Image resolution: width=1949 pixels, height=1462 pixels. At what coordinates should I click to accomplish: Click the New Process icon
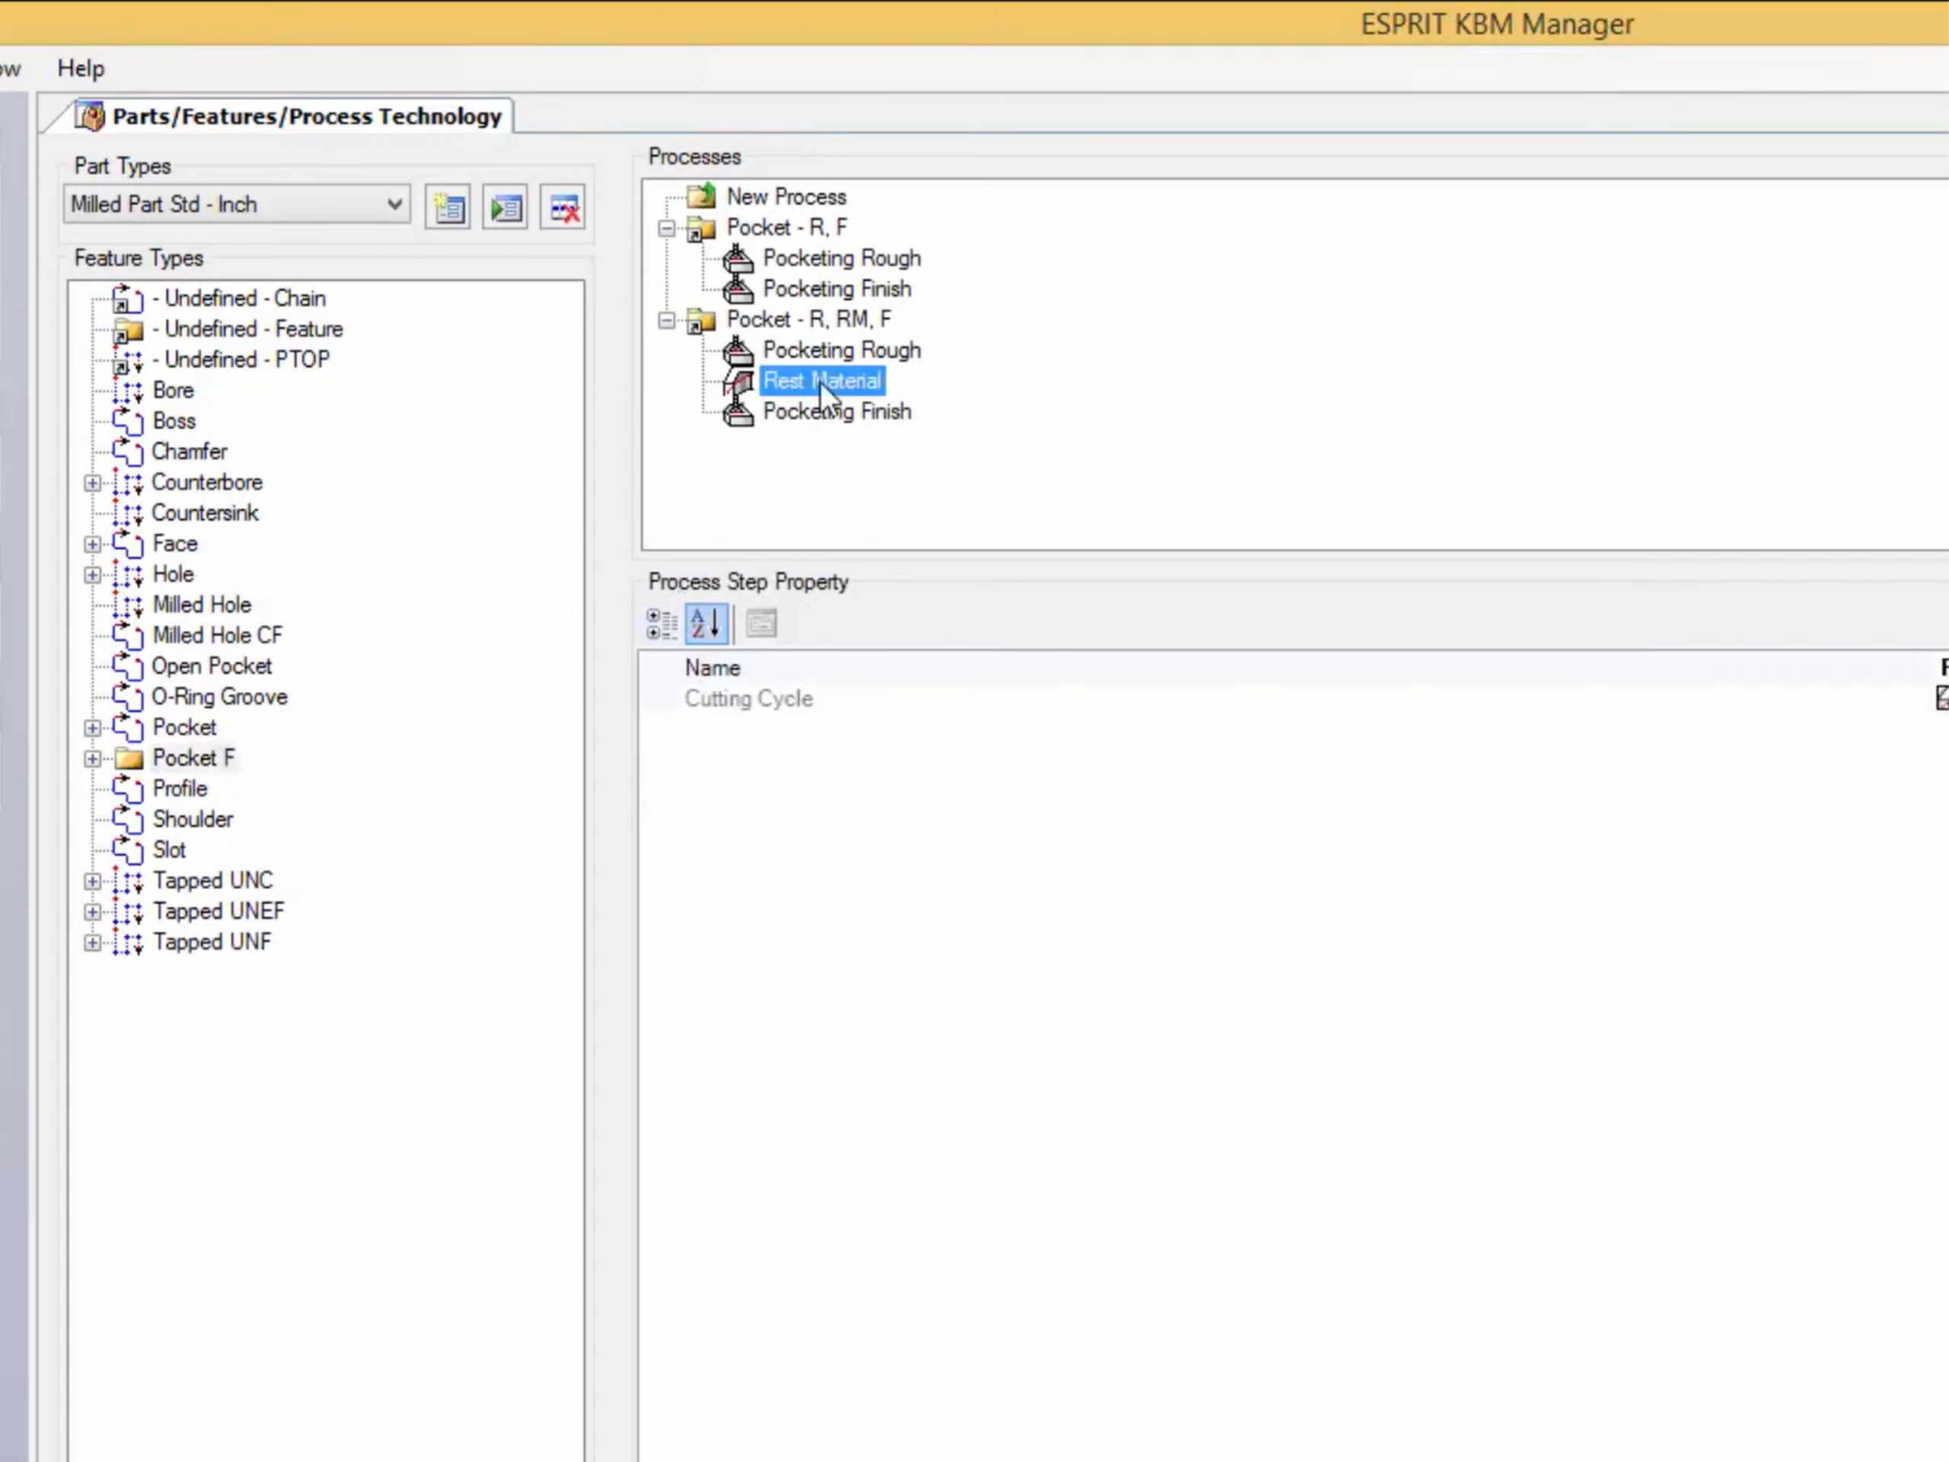(x=700, y=196)
